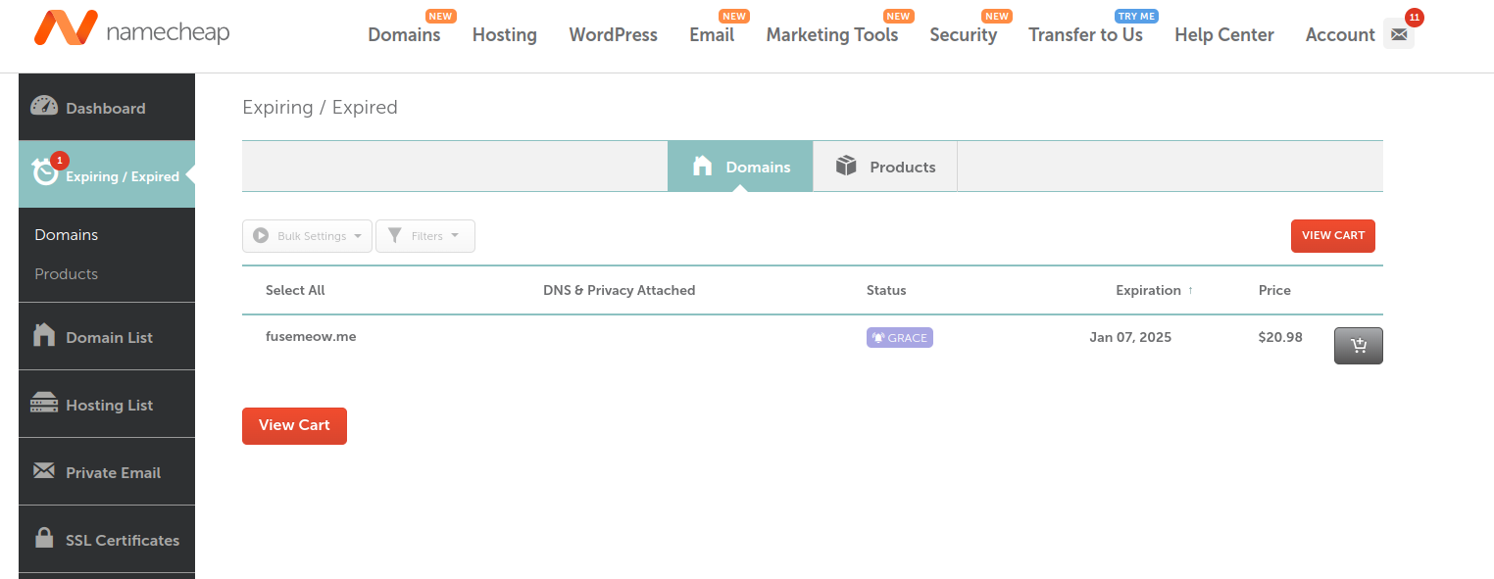Click the Private Email envelope icon
This screenshot has width=1494, height=579.
pyautogui.click(x=44, y=471)
